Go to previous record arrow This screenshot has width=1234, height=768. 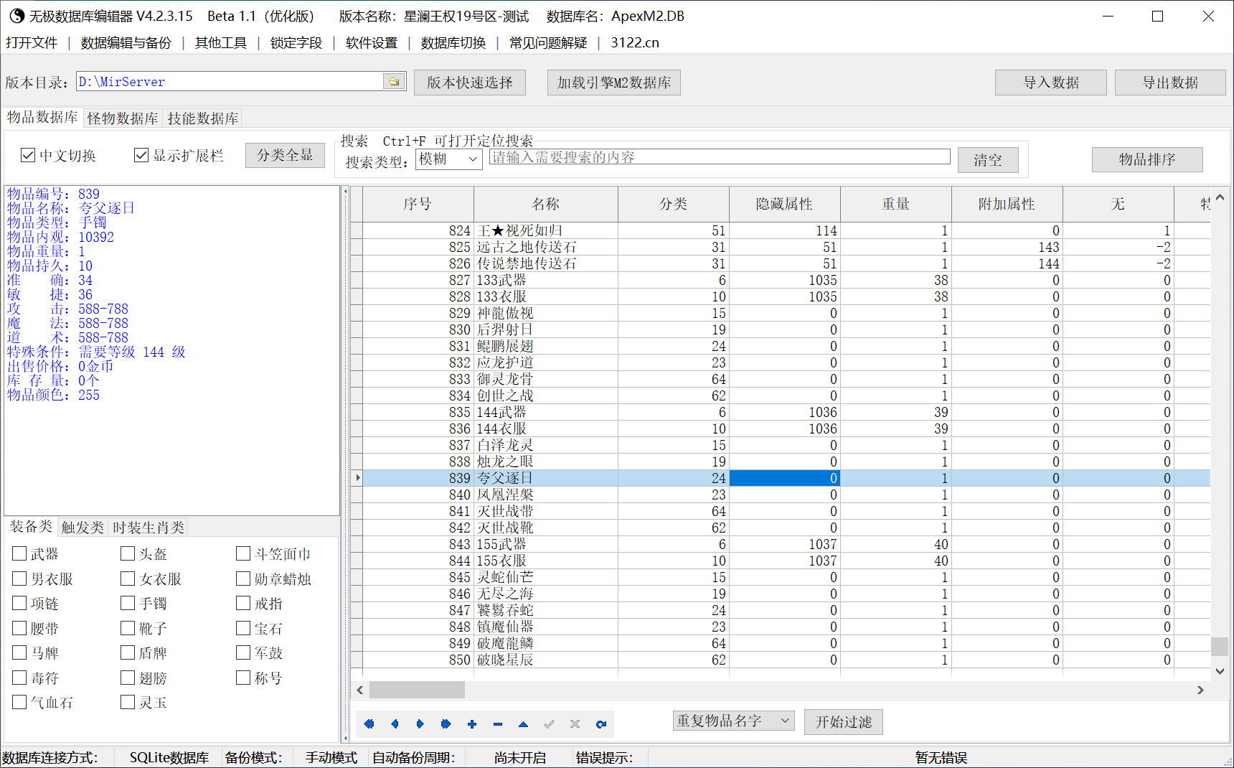pos(395,724)
